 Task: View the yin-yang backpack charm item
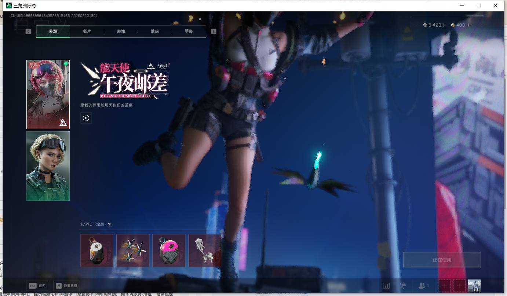[96, 251]
